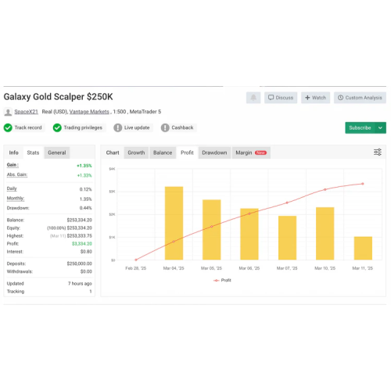
Task: Click the Cashback warning icon
Action: [165, 127]
